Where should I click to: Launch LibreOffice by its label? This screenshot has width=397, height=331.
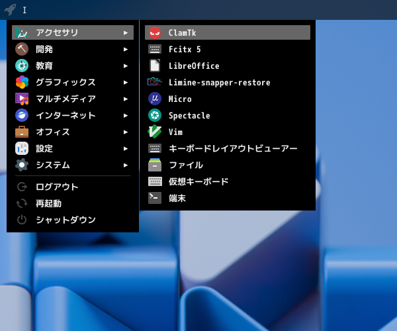click(x=194, y=66)
